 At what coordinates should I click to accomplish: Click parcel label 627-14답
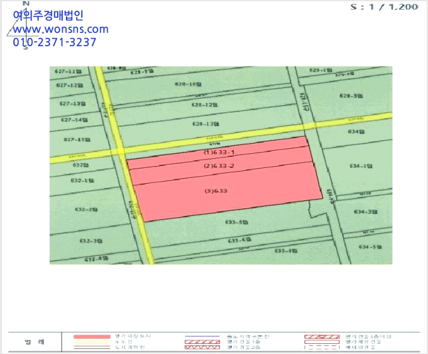pos(74,120)
